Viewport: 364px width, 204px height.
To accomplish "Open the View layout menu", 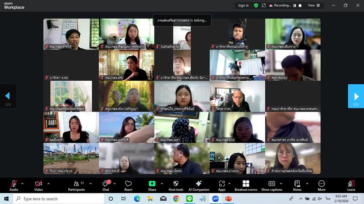I will pos(314,5).
